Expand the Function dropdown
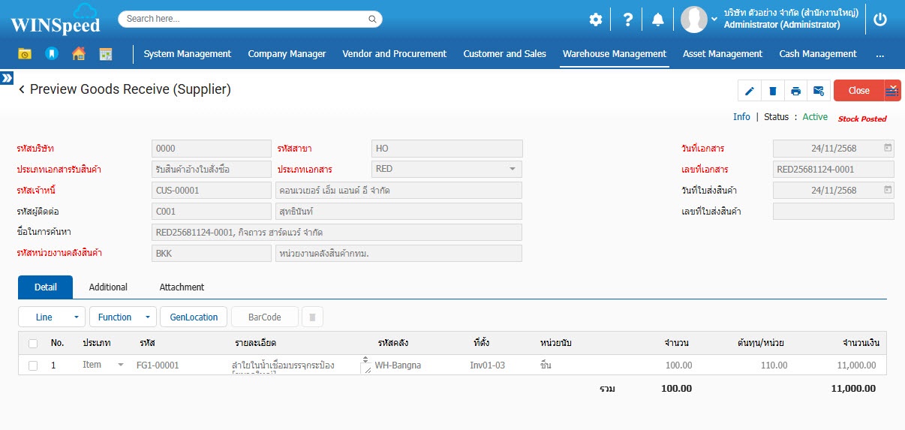The height and width of the screenshot is (430, 905). click(122, 317)
